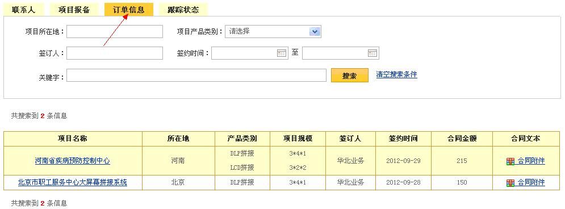Screen dimensions: 565x209
Task: Open calendar picker for start signing date
Action: pyautogui.click(x=282, y=53)
